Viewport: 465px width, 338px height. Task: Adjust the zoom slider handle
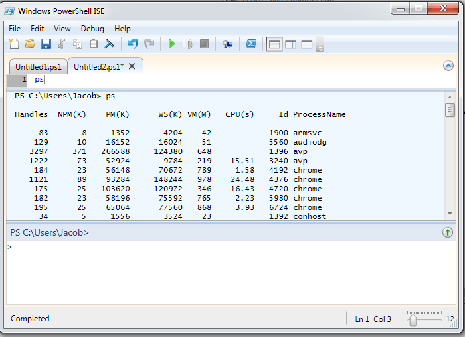[413, 320]
